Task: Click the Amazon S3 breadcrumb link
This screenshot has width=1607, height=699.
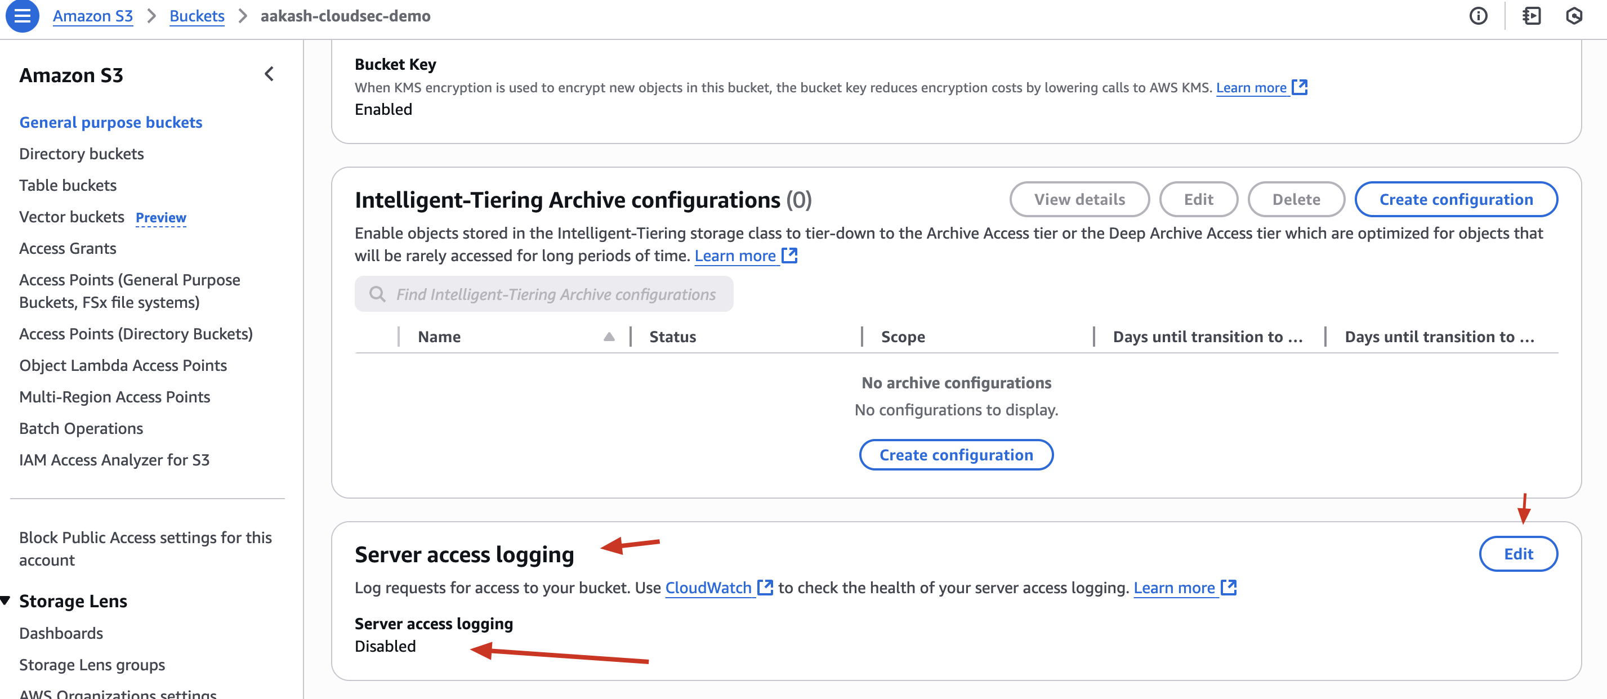Action: pyautogui.click(x=92, y=16)
